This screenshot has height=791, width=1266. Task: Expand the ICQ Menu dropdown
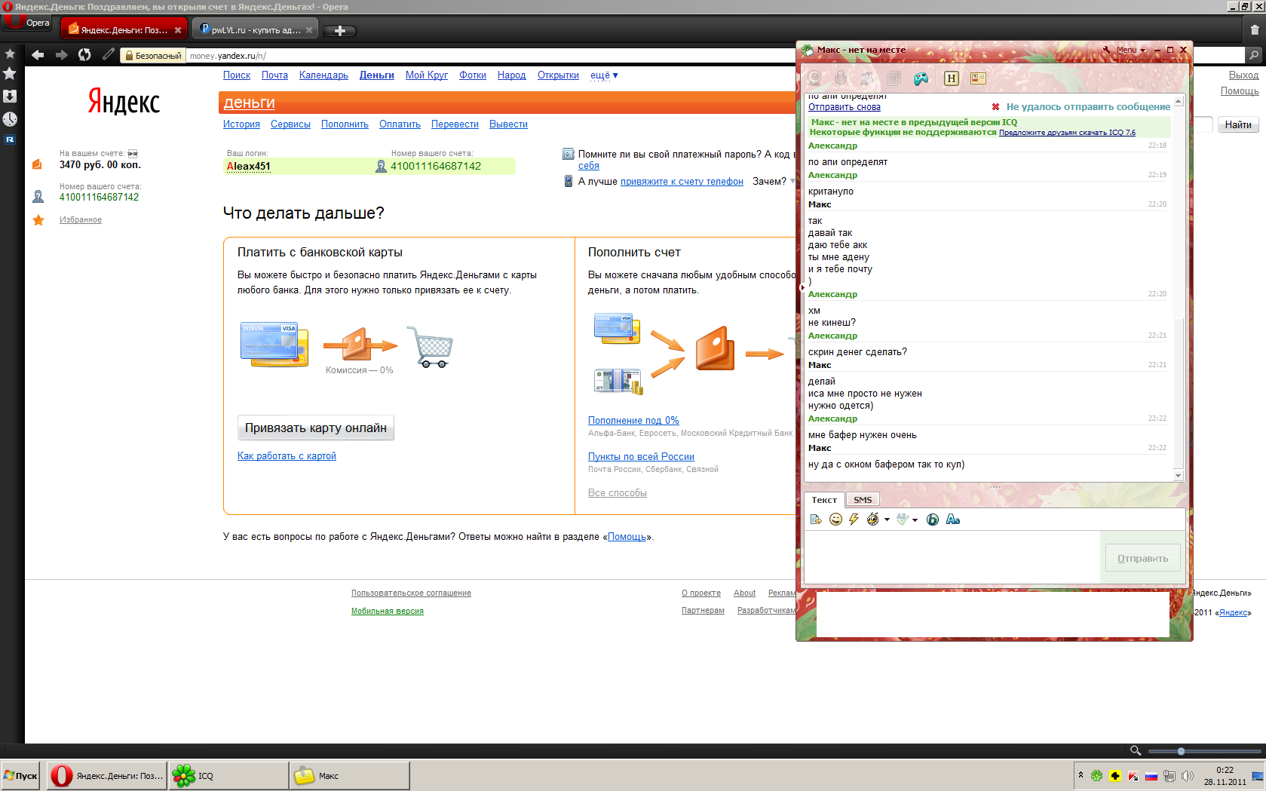tap(1131, 50)
